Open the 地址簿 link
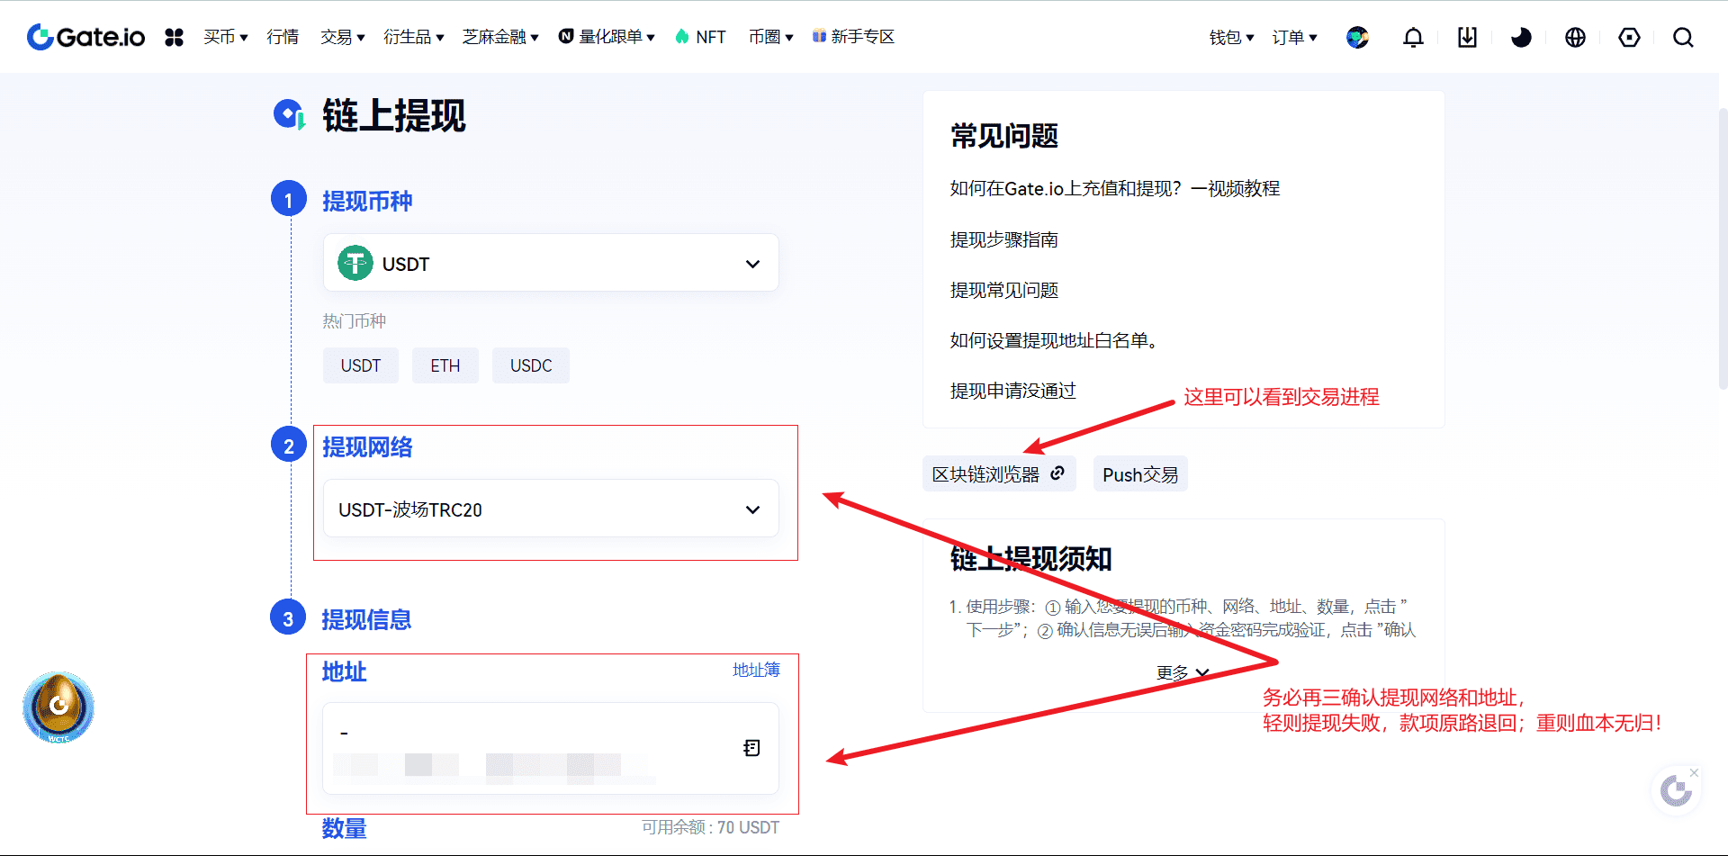The height and width of the screenshot is (856, 1728). click(x=756, y=670)
